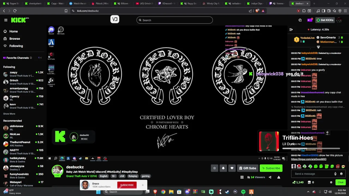Open zaayy channel in Following list
349x196 pixels.
[x=23, y=74]
